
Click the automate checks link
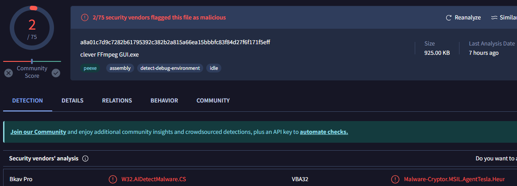pyautogui.click(x=324, y=132)
